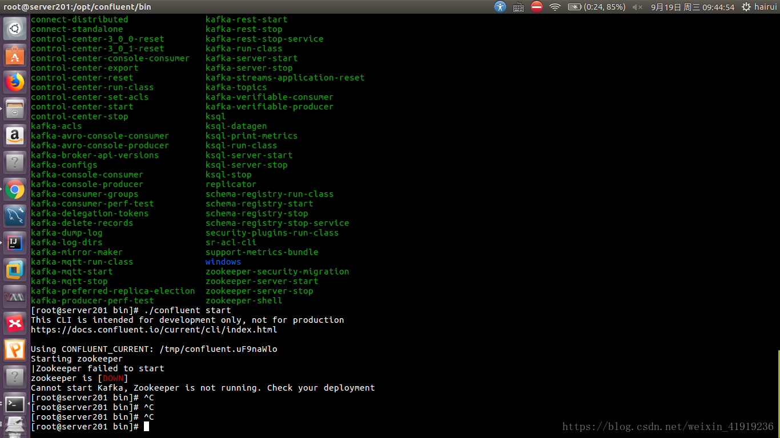Click 'kafka-mirror-maker' in listing
780x438 pixels.
[x=77, y=252]
